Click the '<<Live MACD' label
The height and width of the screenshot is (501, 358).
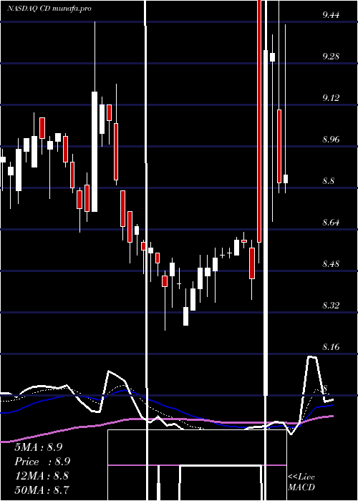(x=301, y=482)
